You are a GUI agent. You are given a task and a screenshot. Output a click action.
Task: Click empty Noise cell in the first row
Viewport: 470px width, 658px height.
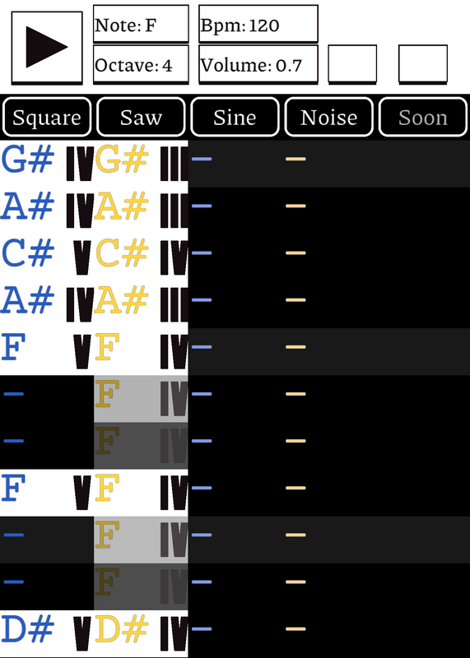click(329, 164)
